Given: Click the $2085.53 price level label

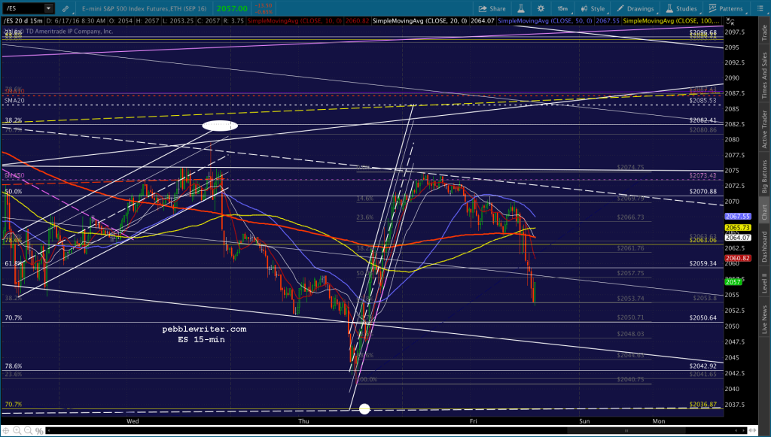Looking at the screenshot, I should 703,101.
